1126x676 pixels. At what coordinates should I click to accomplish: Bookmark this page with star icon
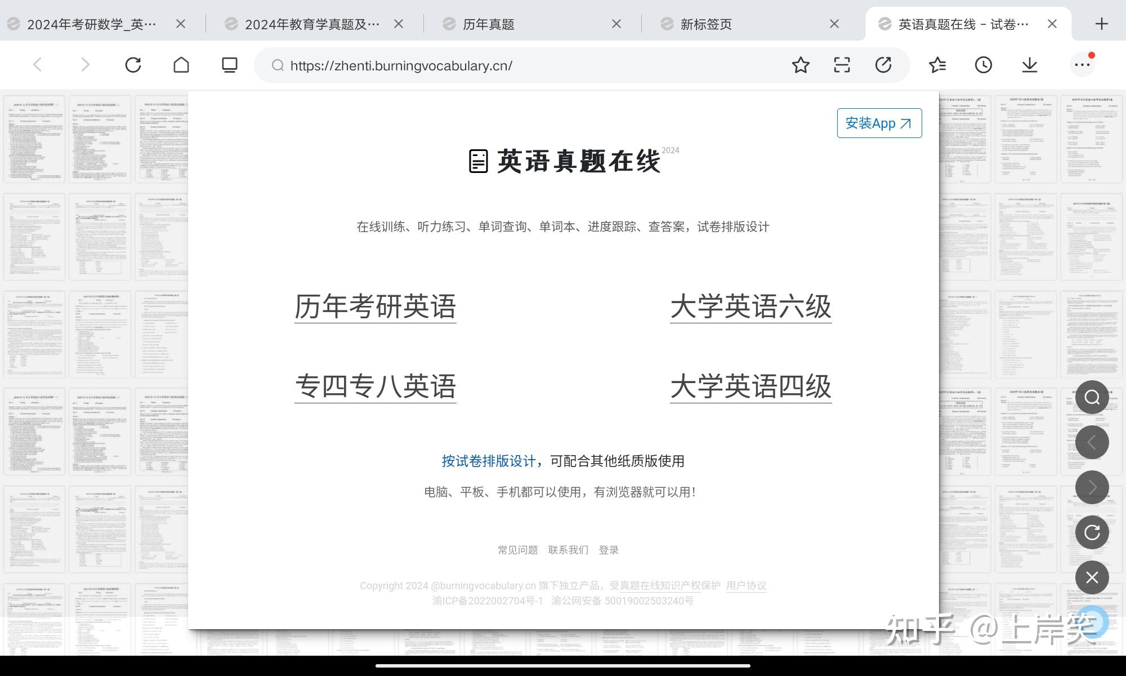[x=801, y=65]
